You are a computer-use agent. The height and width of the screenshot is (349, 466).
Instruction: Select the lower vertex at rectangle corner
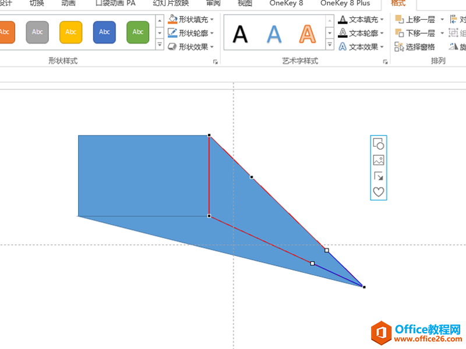point(209,216)
